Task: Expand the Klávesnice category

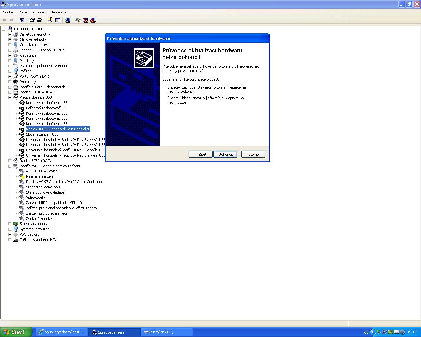Action: 10,55
